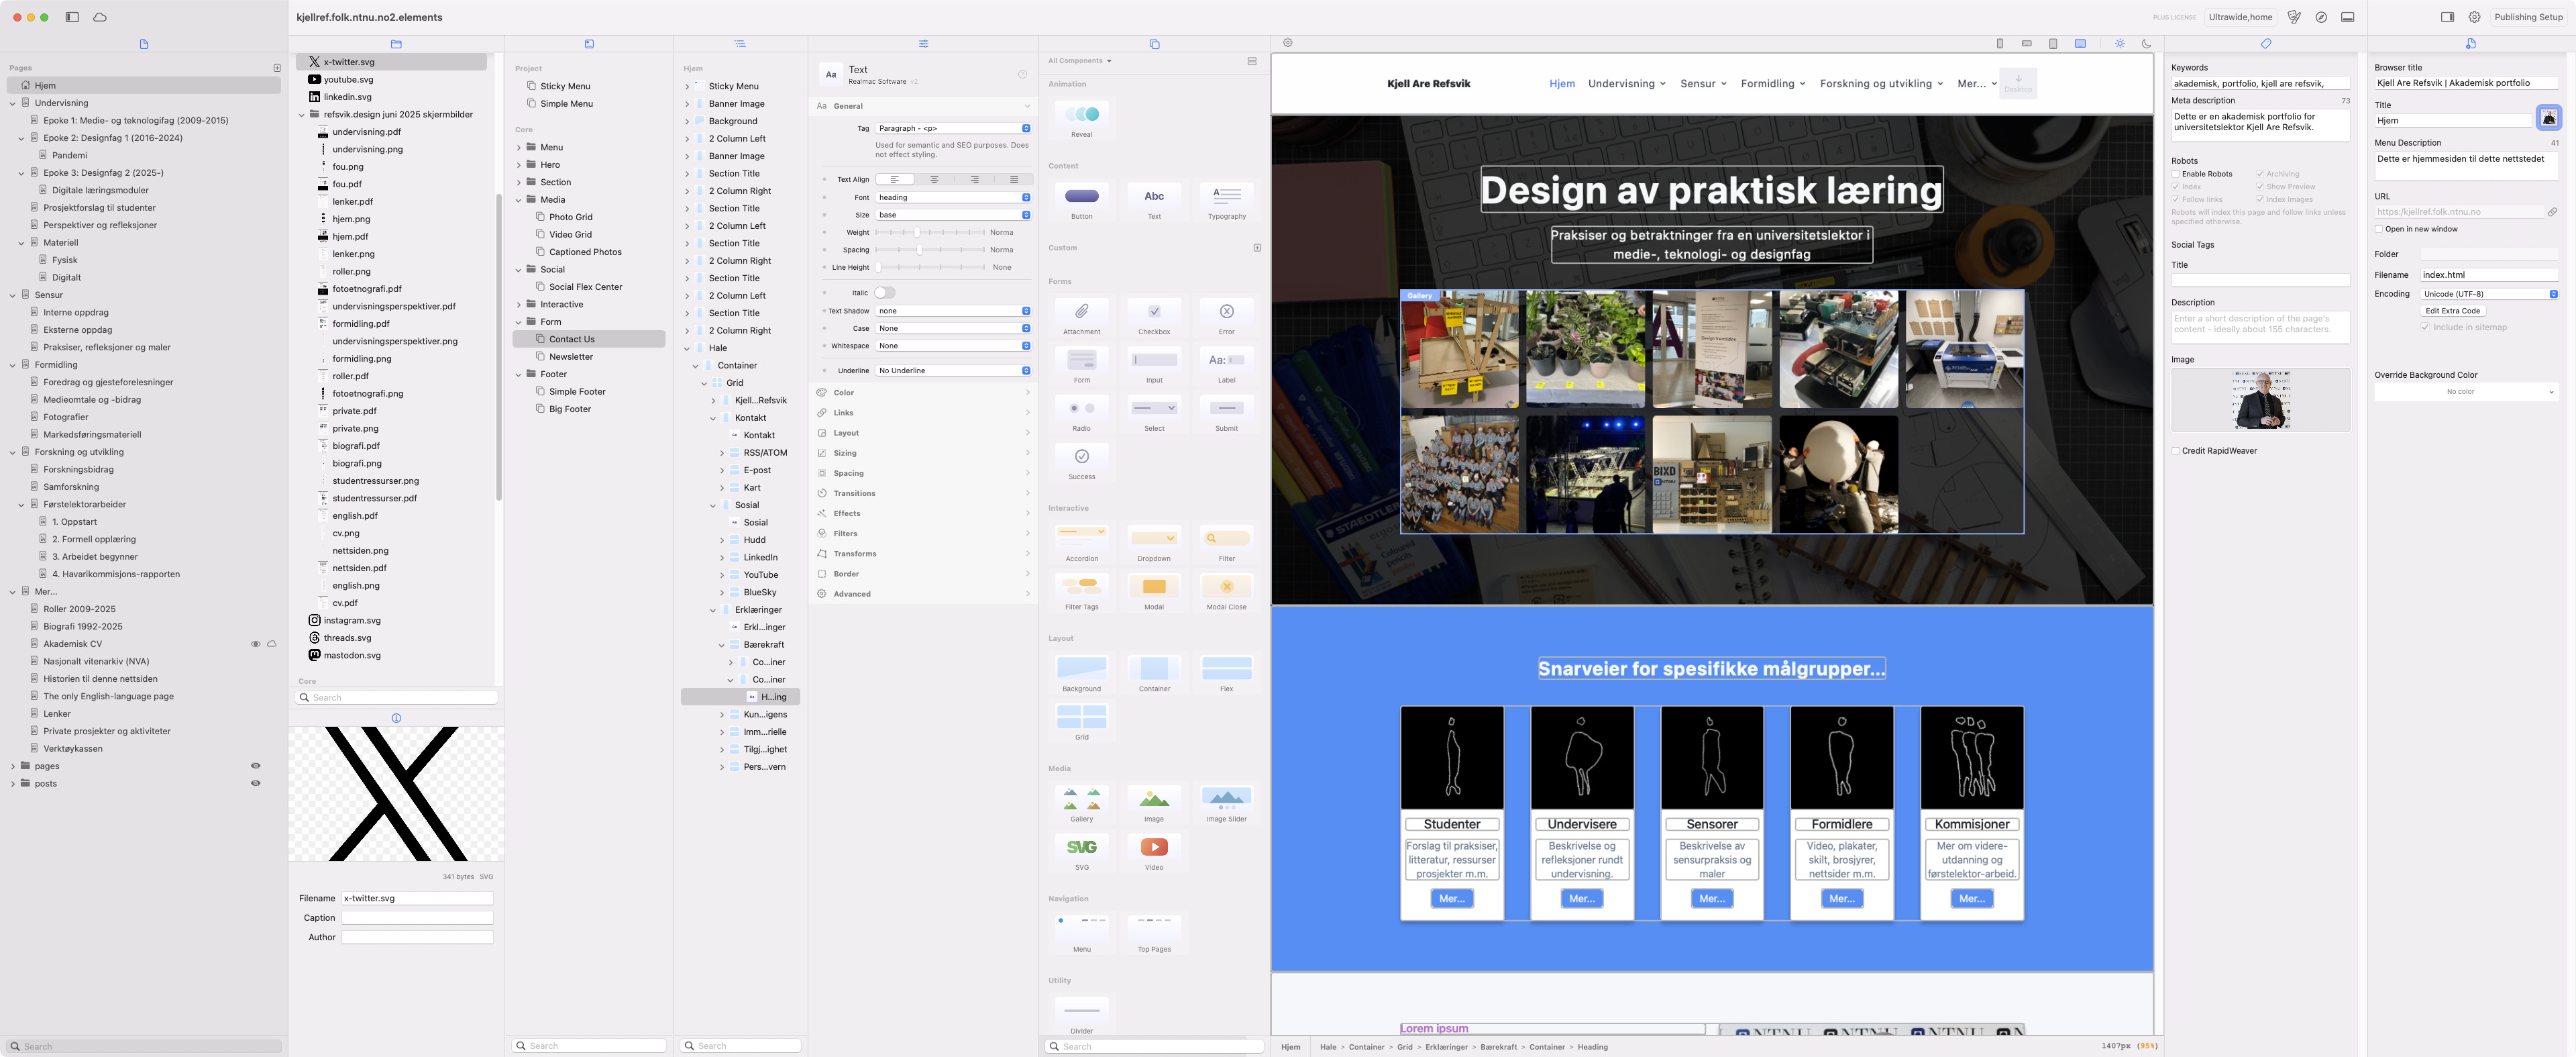
Task: Check Open in new window checkbox
Action: (x=2379, y=229)
